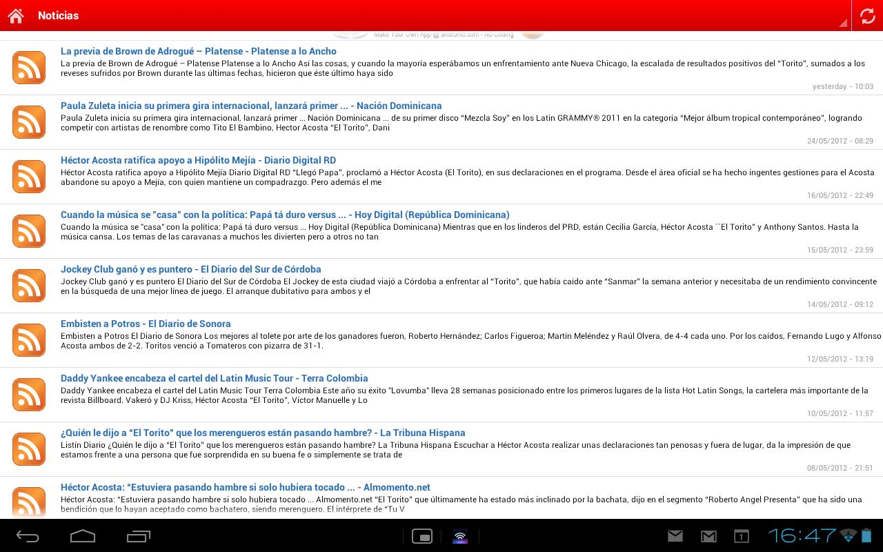Open 'Embisten a Potros - El Diario de Sonora' headline

(146, 324)
